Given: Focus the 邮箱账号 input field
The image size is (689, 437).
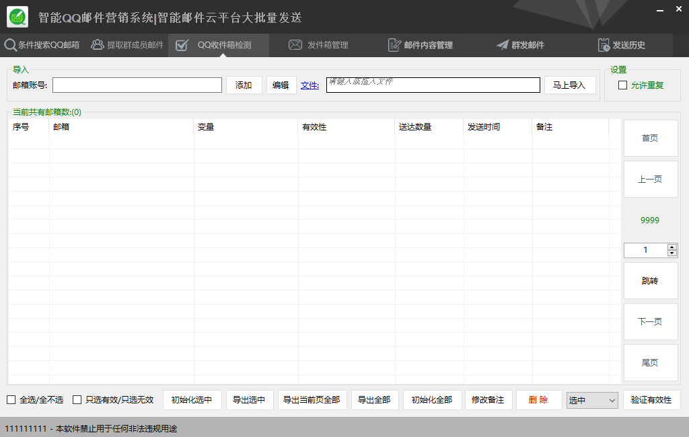Looking at the screenshot, I should (x=137, y=85).
